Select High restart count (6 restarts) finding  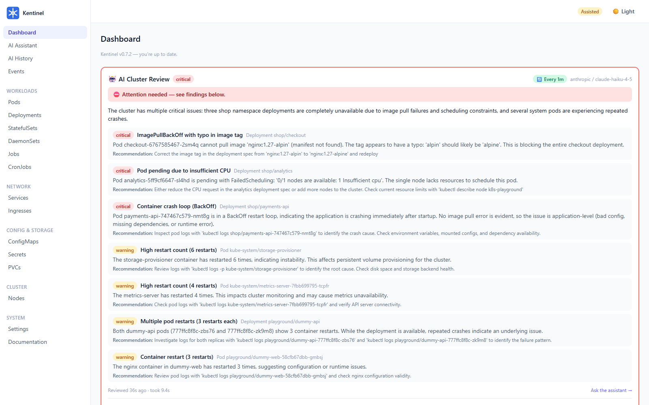pyautogui.click(x=178, y=250)
